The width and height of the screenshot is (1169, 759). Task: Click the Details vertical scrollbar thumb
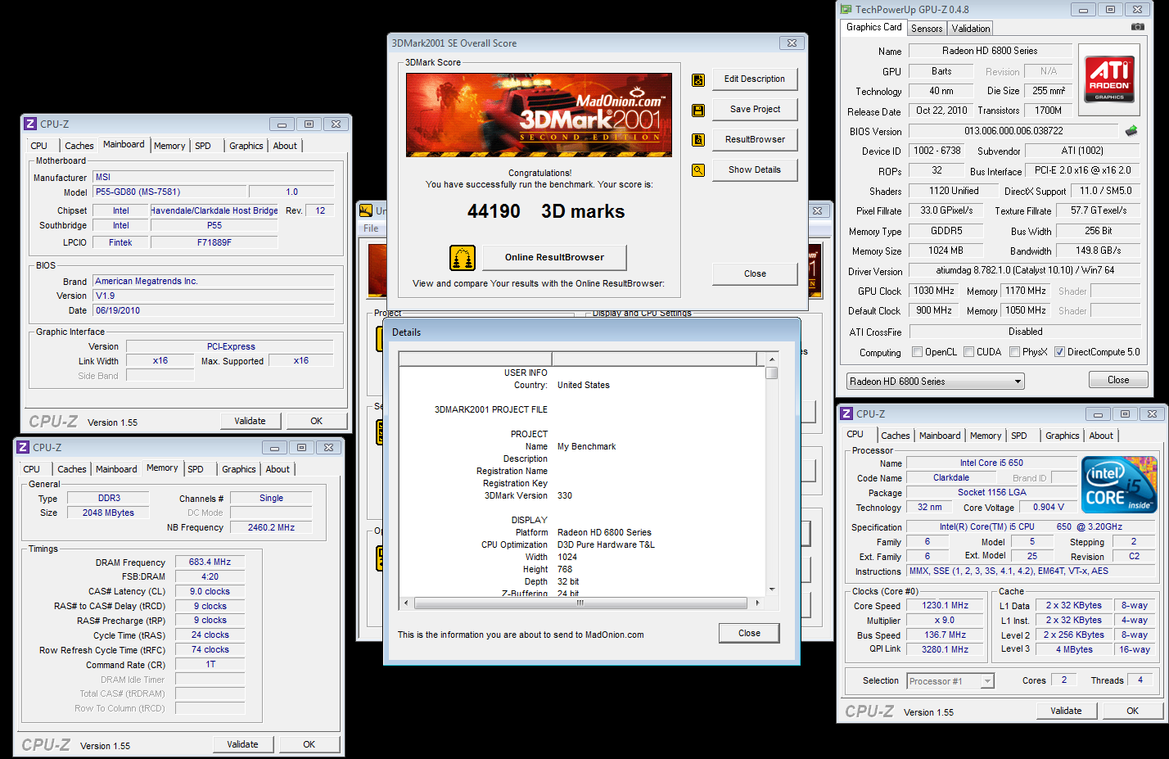(771, 373)
